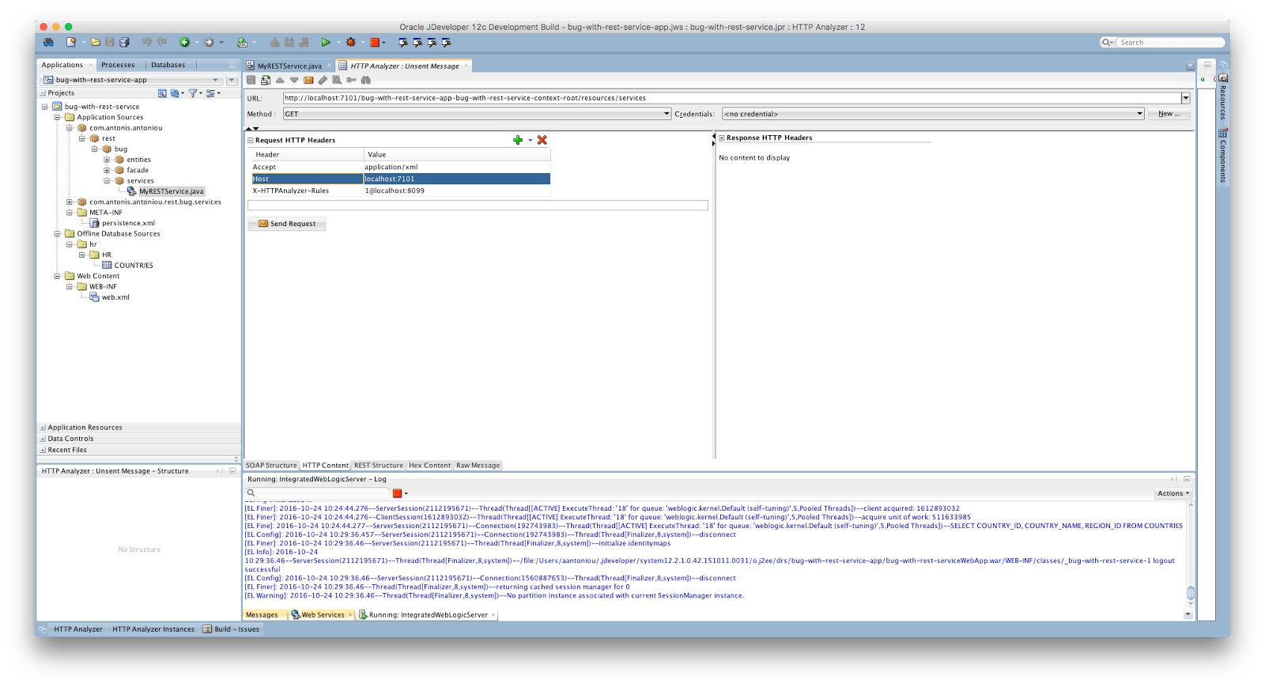Open HTTP Analyzer Instances bottom tab
The image size is (1265, 687).
coord(153,629)
